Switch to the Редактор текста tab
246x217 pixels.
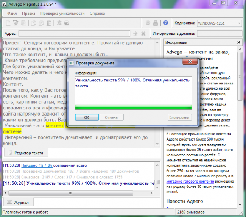click(26, 153)
